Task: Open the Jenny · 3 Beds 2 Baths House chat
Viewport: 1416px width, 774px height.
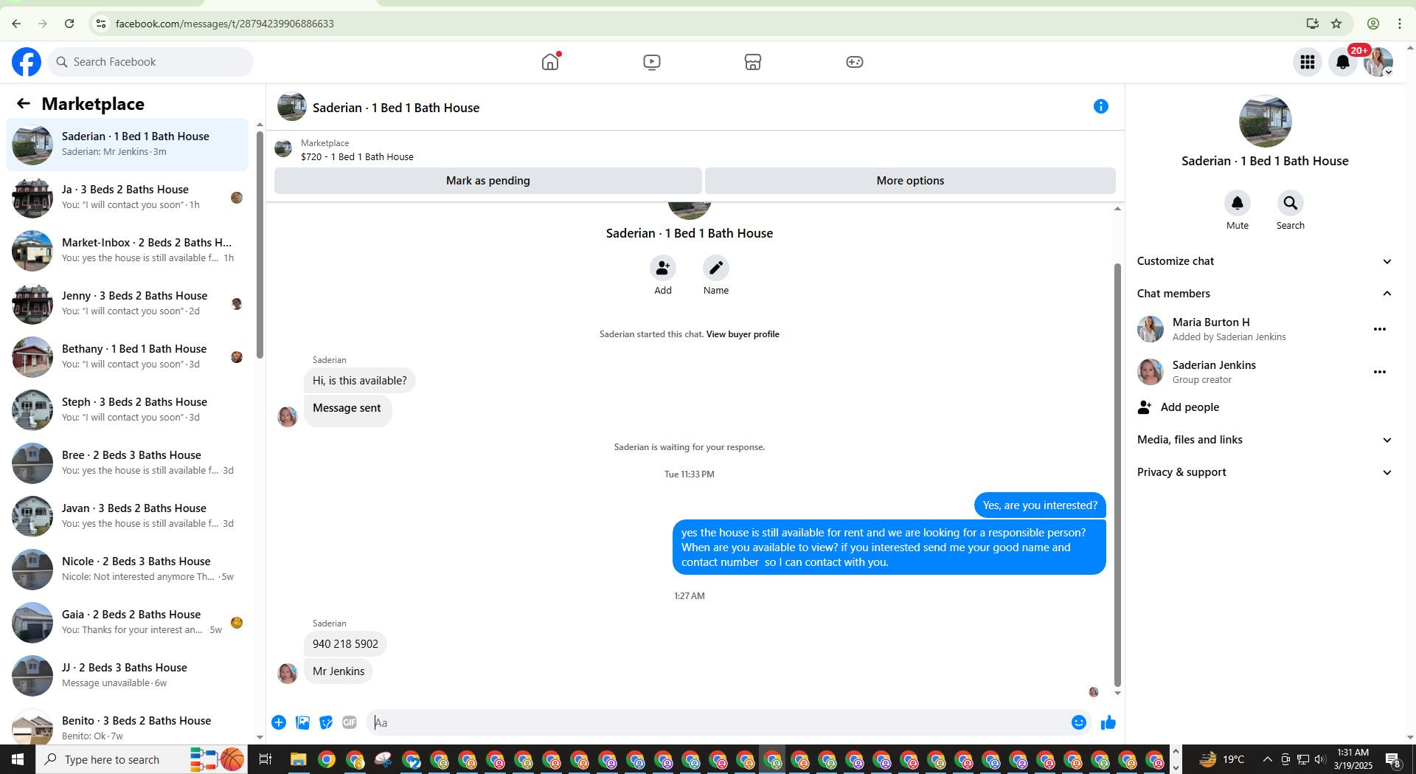Action: pos(127,303)
